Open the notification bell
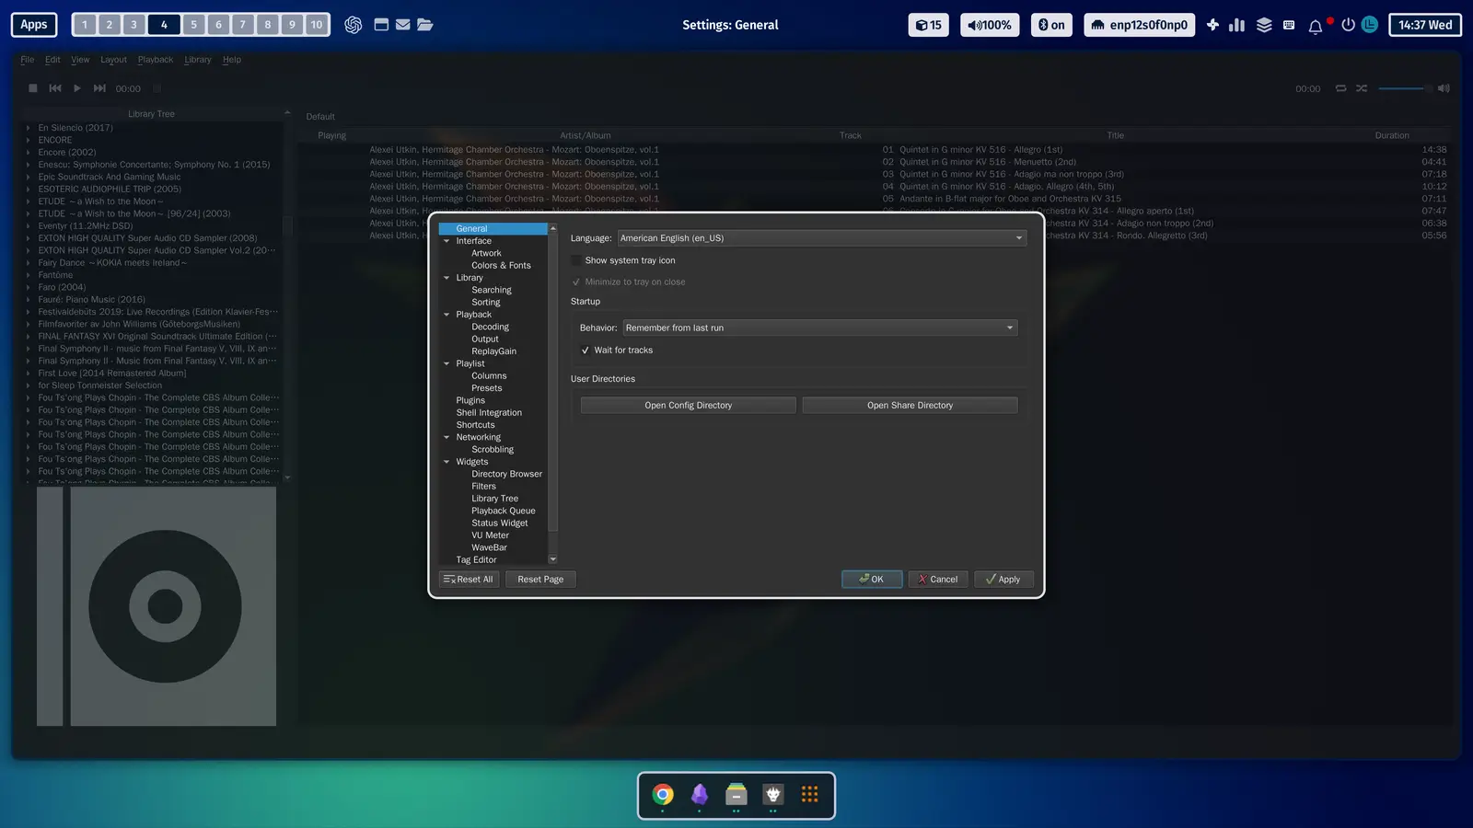This screenshot has width=1473, height=828. click(1316, 26)
